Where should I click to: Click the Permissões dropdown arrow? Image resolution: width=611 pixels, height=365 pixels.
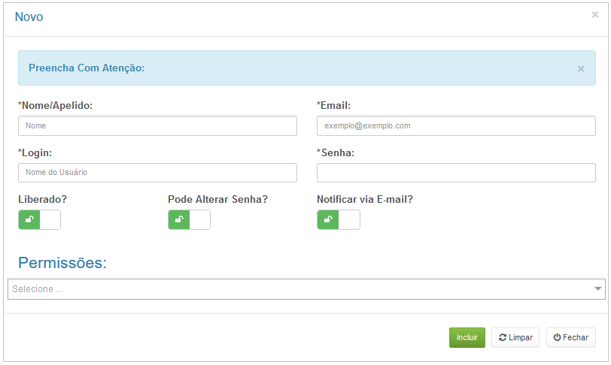(597, 288)
